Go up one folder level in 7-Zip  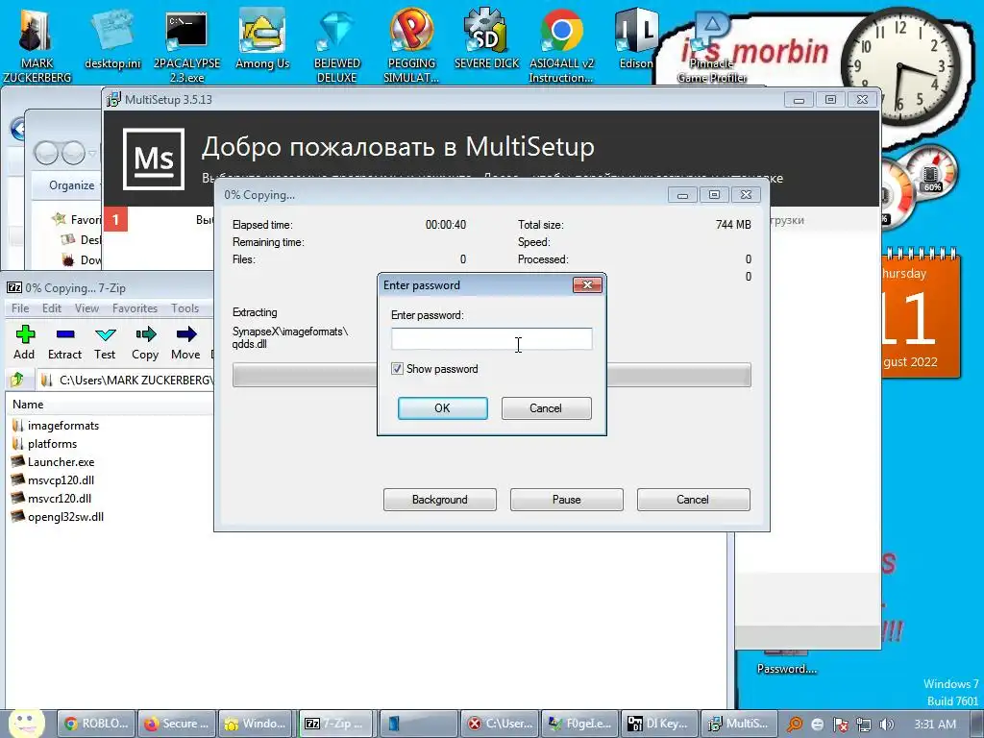point(17,379)
